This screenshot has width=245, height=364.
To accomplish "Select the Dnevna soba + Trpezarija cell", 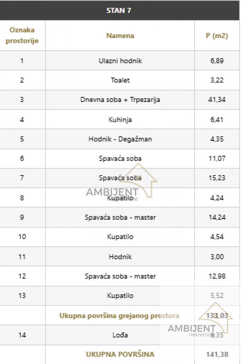I will (120, 99).
